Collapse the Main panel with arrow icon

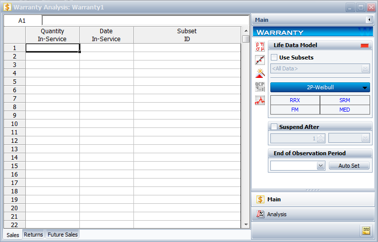click(369, 19)
